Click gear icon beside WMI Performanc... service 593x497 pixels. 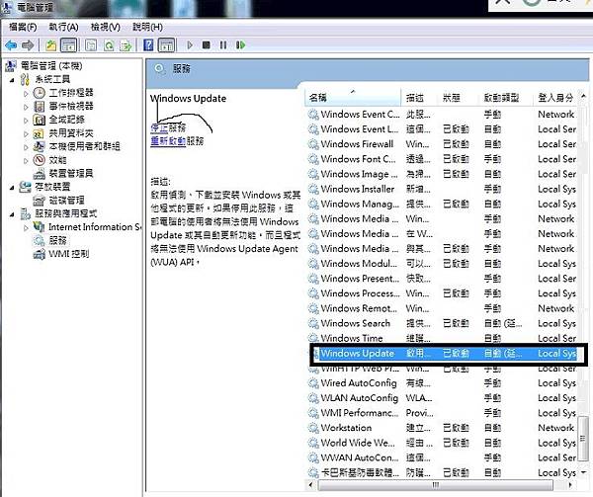[313, 413]
